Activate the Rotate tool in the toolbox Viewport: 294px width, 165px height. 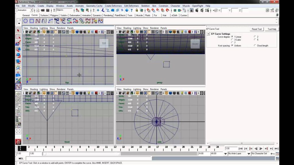point(18,55)
